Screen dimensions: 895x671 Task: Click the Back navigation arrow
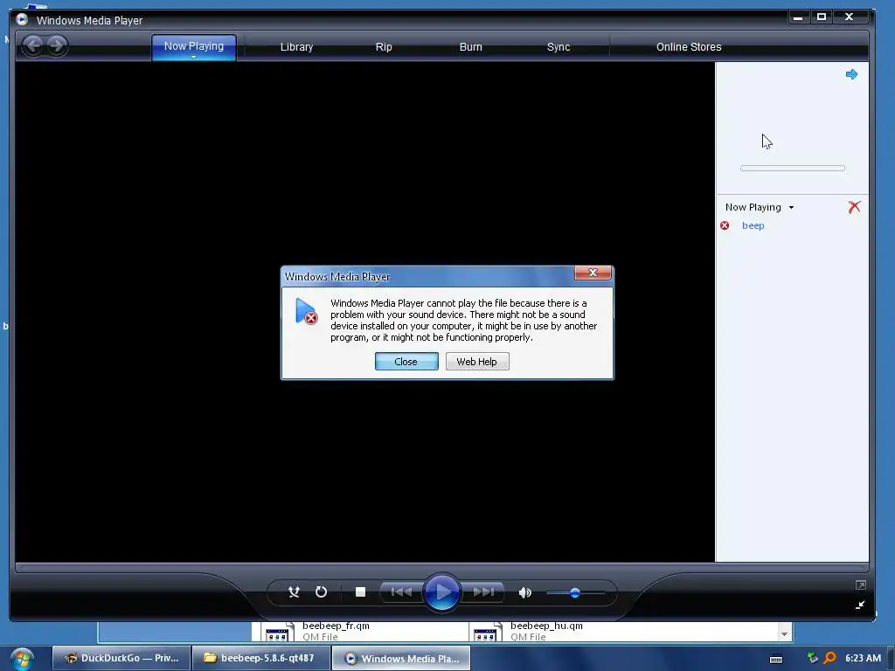click(x=33, y=45)
